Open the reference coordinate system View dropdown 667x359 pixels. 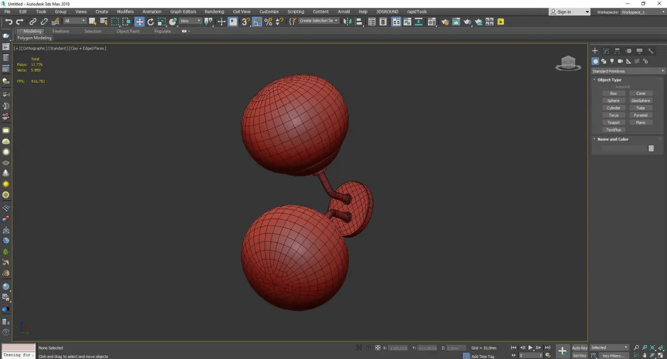(x=190, y=21)
